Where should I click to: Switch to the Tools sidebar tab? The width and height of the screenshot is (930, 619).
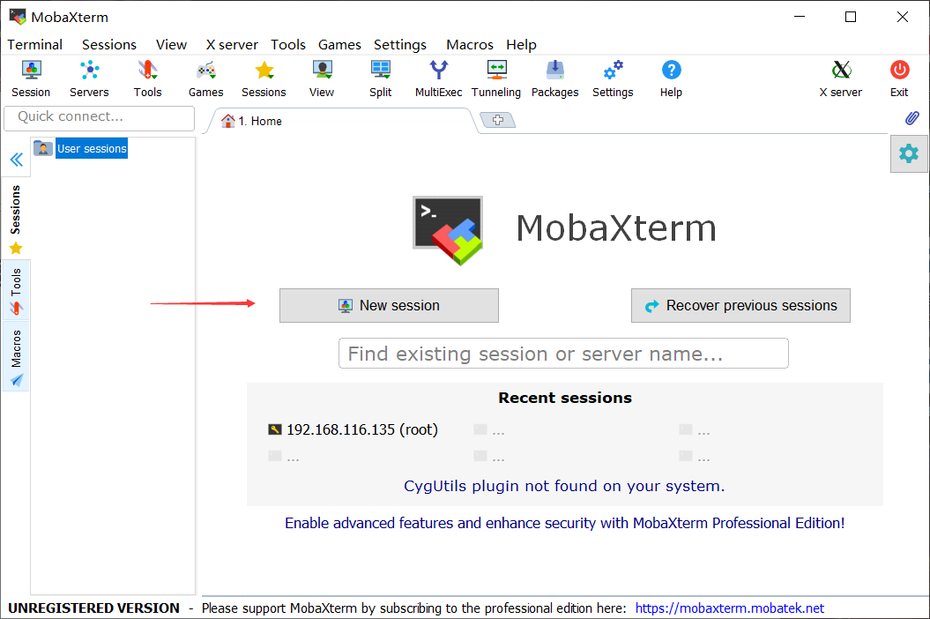[16, 291]
